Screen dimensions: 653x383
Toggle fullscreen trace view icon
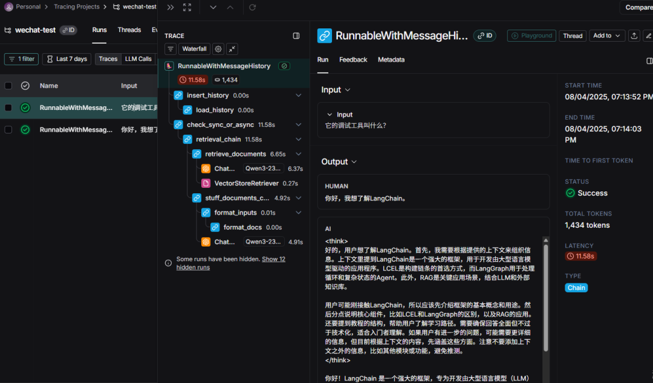pos(187,7)
